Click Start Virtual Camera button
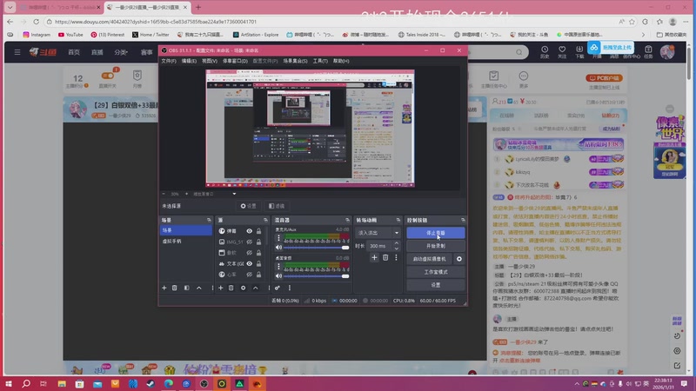Viewport: 696px width, 391px height. coord(429,259)
